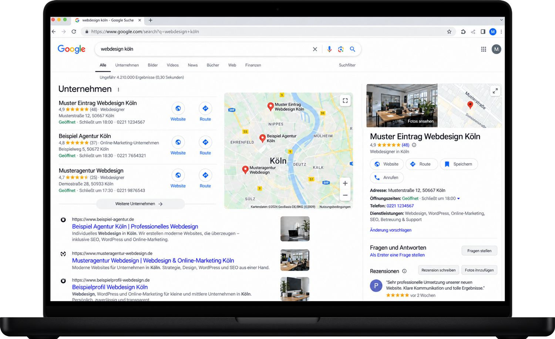Open the tab search chevron in Chrome
555x339 pixels.
click(501, 20)
